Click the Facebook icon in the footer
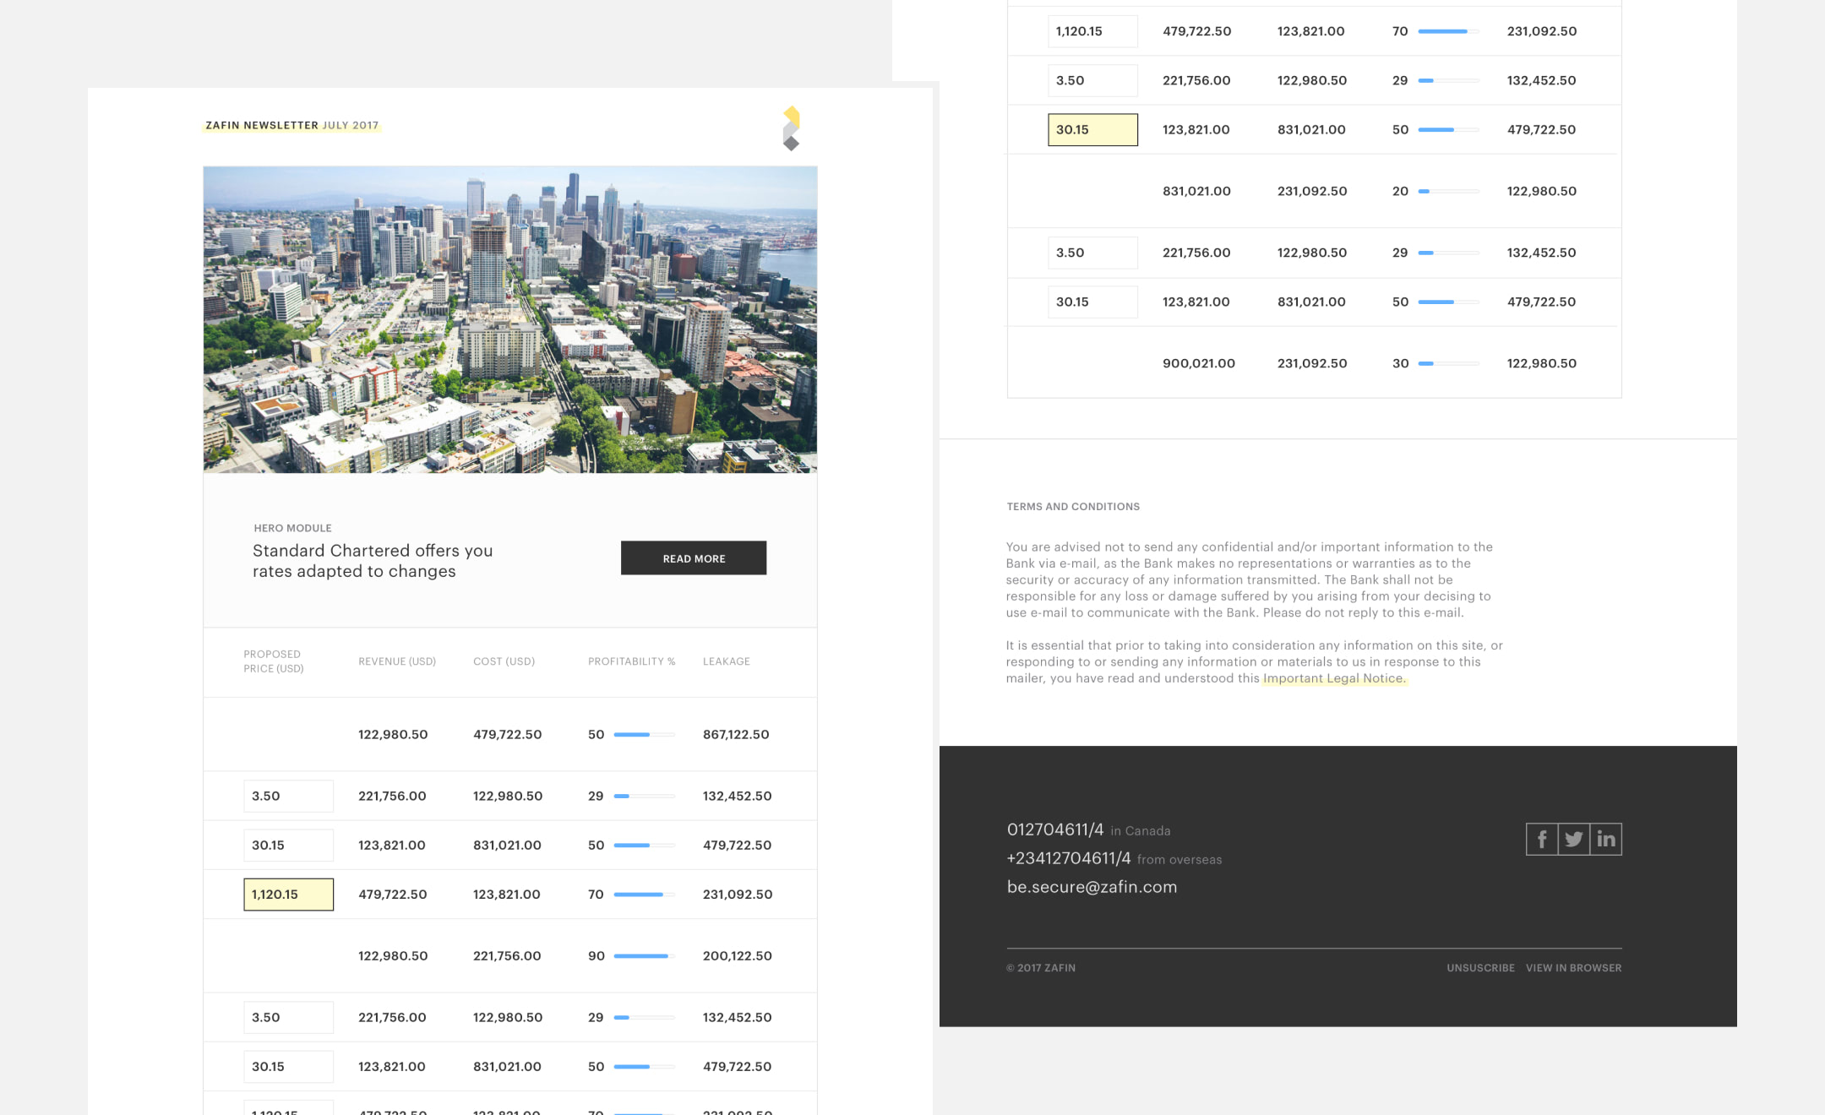1825x1115 pixels. point(1542,839)
